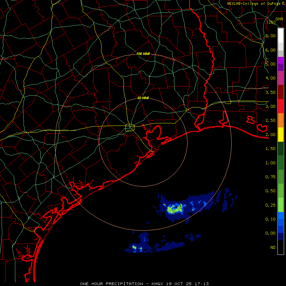This screenshot has width=286, height=286.
Task: Pick the white swatch atop the legend
Action: pyautogui.click(x=281, y=36)
